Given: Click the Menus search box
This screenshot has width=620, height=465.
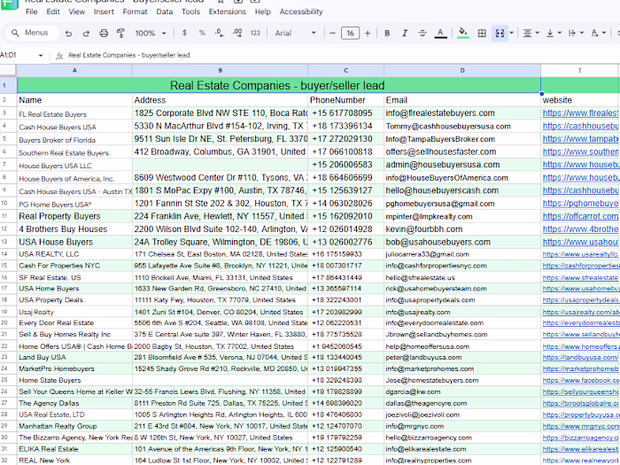Looking at the screenshot, I should 33,33.
